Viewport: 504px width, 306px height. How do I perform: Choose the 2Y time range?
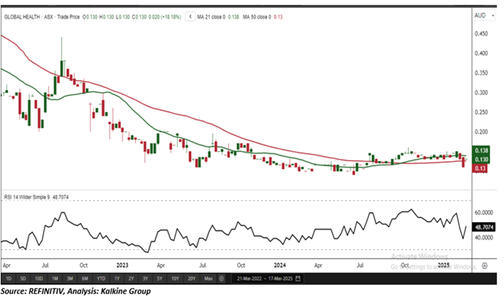[131, 279]
